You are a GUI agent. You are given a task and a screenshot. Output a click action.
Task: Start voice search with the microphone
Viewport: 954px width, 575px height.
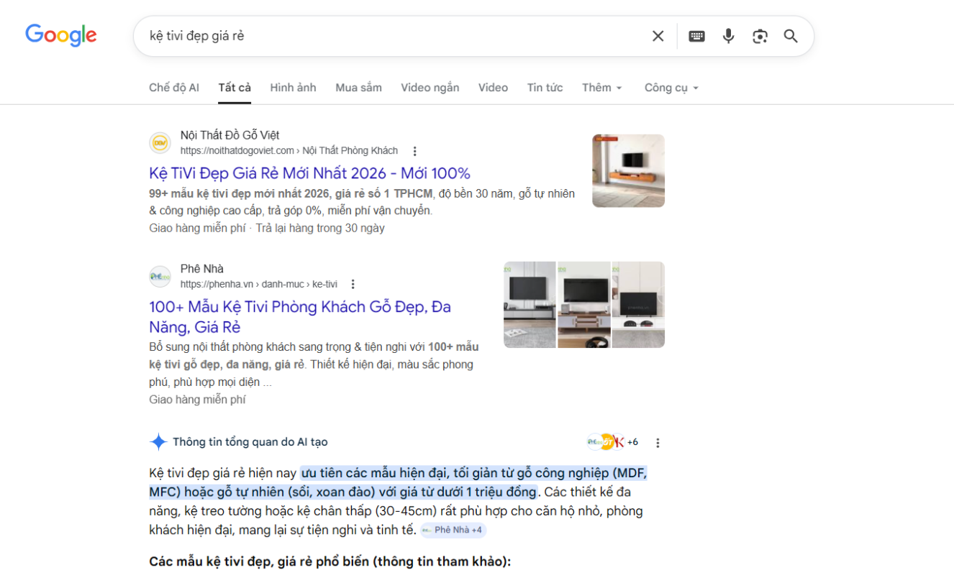tap(728, 36)
